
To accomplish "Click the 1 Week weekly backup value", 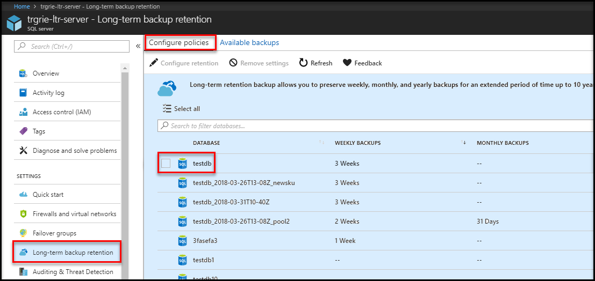I will pyautogui.click(x=345, y=240).
